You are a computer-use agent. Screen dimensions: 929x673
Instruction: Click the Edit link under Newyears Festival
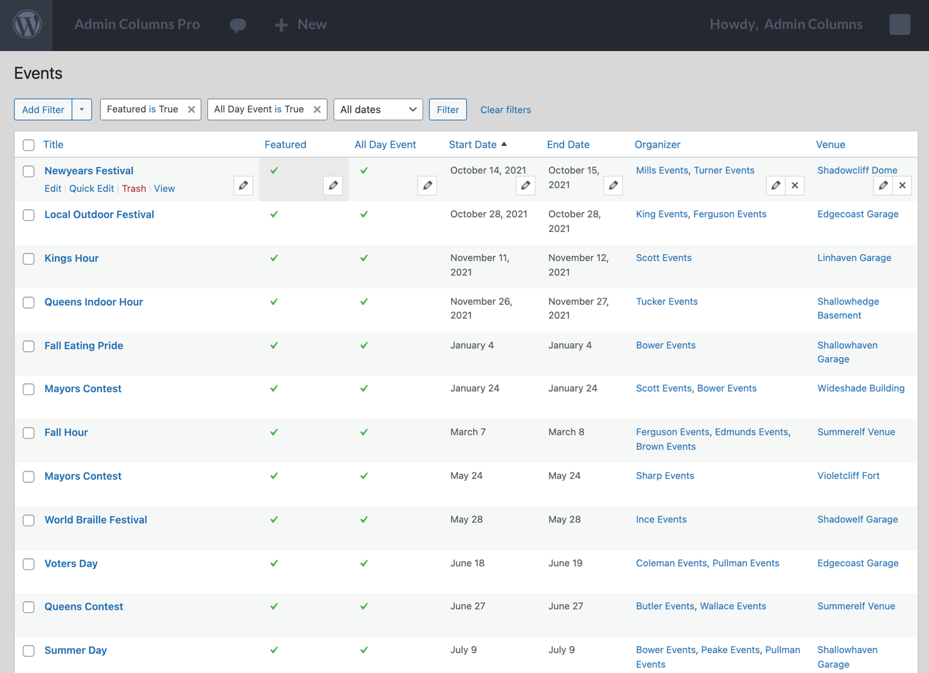pyautogui.click(x=53, y=189)
